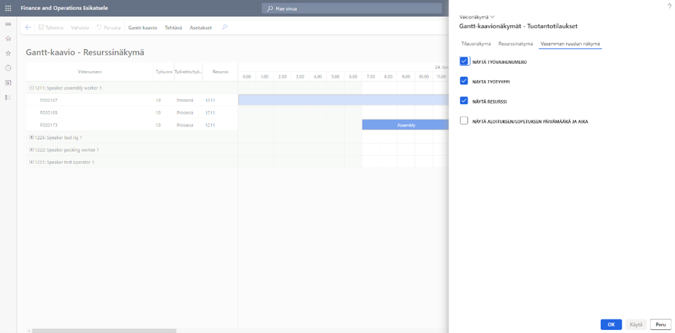The height and width of the screenshot is (333, 675).
Task: Open the Asetukset menu
Action: click(x=201, y=28)
